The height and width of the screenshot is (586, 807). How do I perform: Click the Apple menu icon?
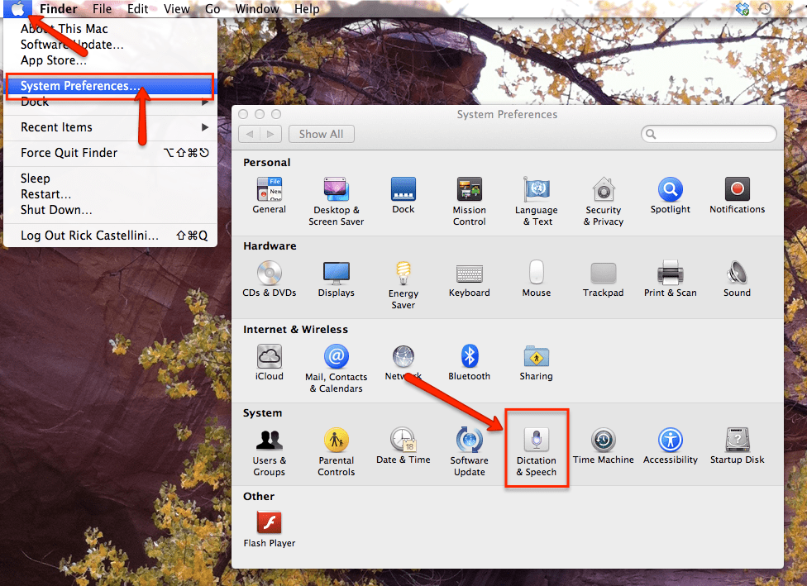18,9
